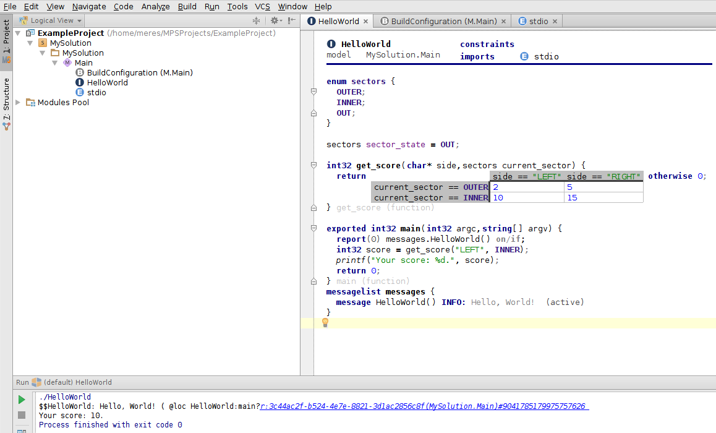Open the Edit menu
This screenshot has height=433, width=716.
(x=31, y=6)
